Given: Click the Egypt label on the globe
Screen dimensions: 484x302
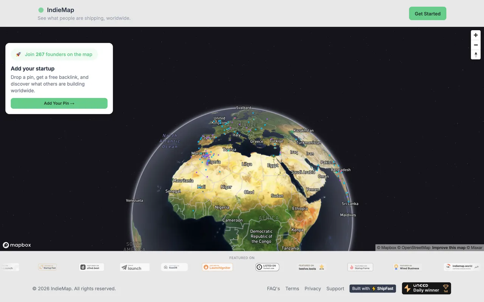Looking at the screenshot, I should click(273, 165).
